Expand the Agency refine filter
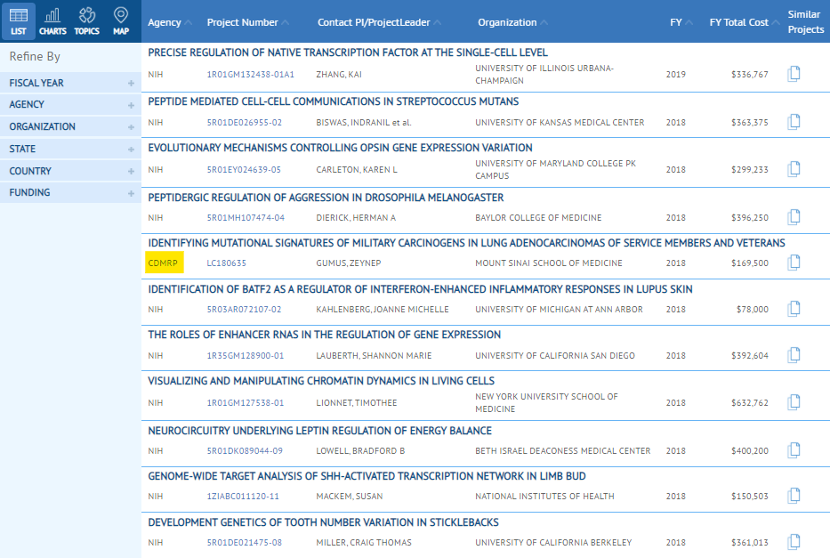 tap(71, 105)
